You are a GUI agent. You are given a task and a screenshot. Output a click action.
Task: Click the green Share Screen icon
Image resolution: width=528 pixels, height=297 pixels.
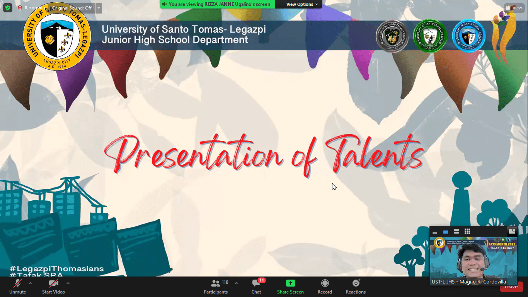coord(290,283)
